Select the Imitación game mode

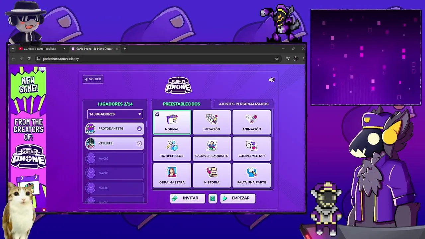click(212, 122)
